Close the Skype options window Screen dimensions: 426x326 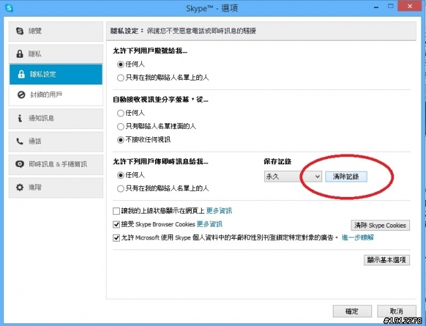click(x=410, y=6)
